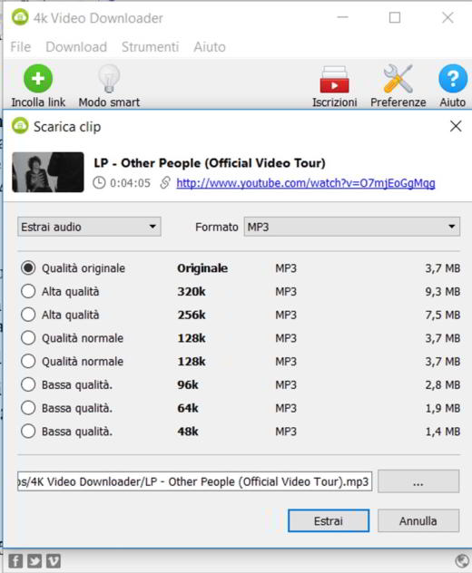Open the Strumenti menu
This screenshot has height=573, width=472.
click(x=150, y=47)
